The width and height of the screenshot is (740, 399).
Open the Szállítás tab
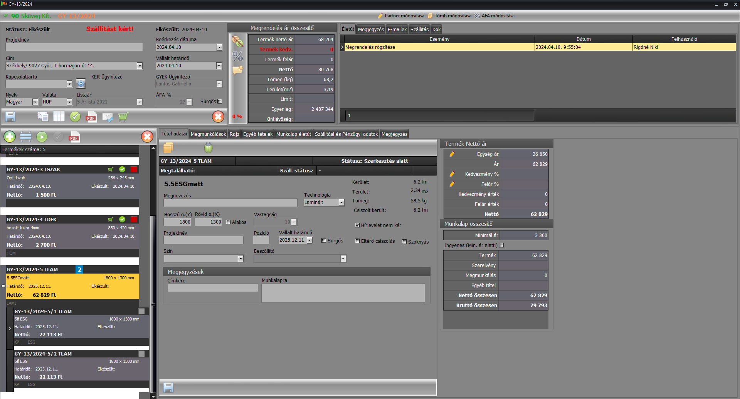click(419, 29)
